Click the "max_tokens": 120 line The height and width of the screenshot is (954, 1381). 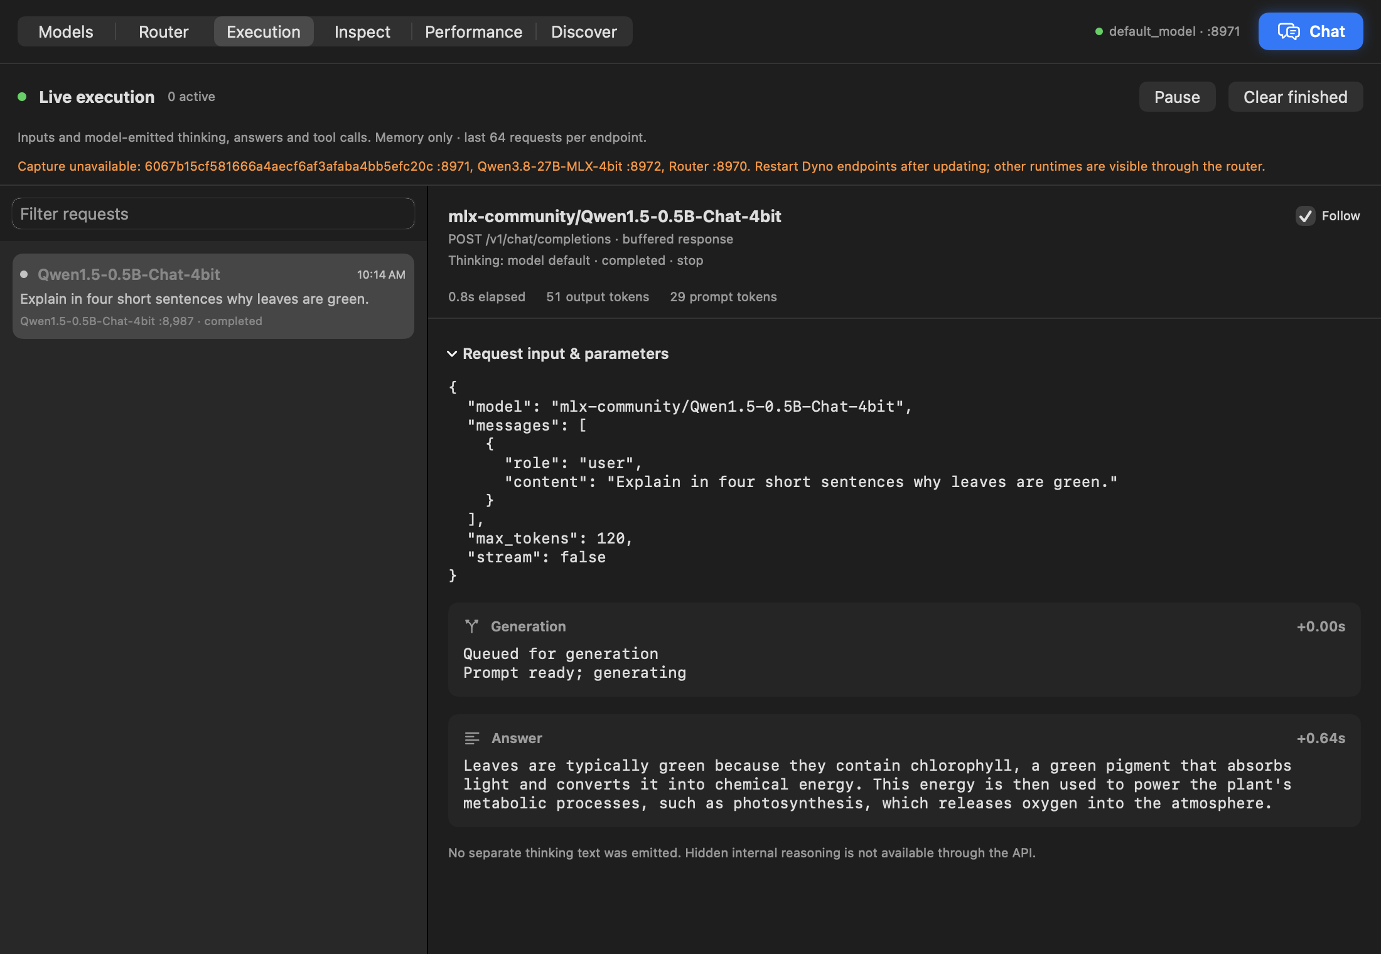tap(550, 539)
